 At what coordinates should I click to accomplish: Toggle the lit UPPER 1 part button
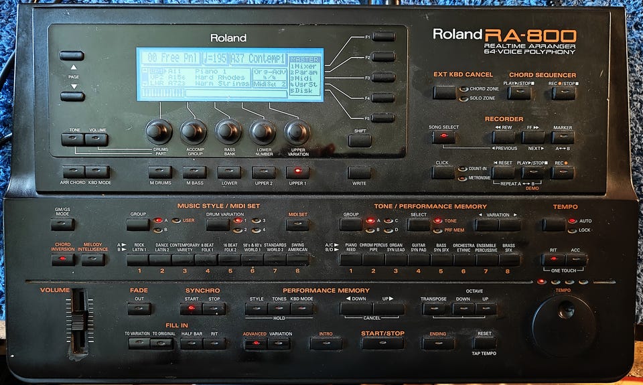[297, 172]
